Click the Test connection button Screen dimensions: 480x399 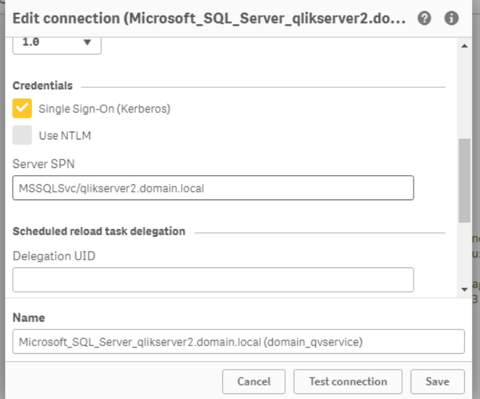click(x=348, y=382)
